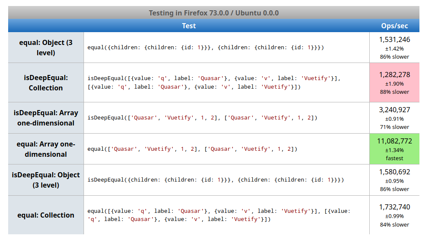This screenshot has height=242, width=428.
Task: Click the pink 1,282,278 slowest result cell
Action: point(395,83)
